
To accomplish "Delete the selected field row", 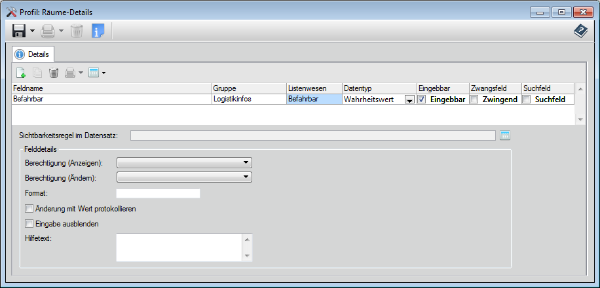I will (x=54, y=73).
